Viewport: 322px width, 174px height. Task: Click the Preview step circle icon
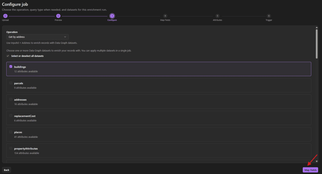click(58, 16)
